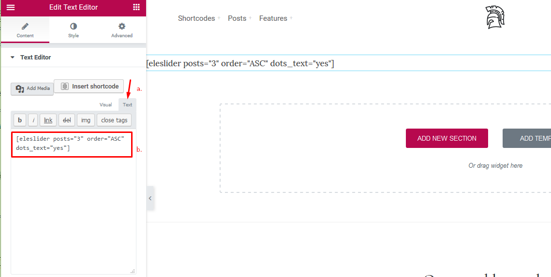
Task: Switch editor to Text mode
Action: 127,105
